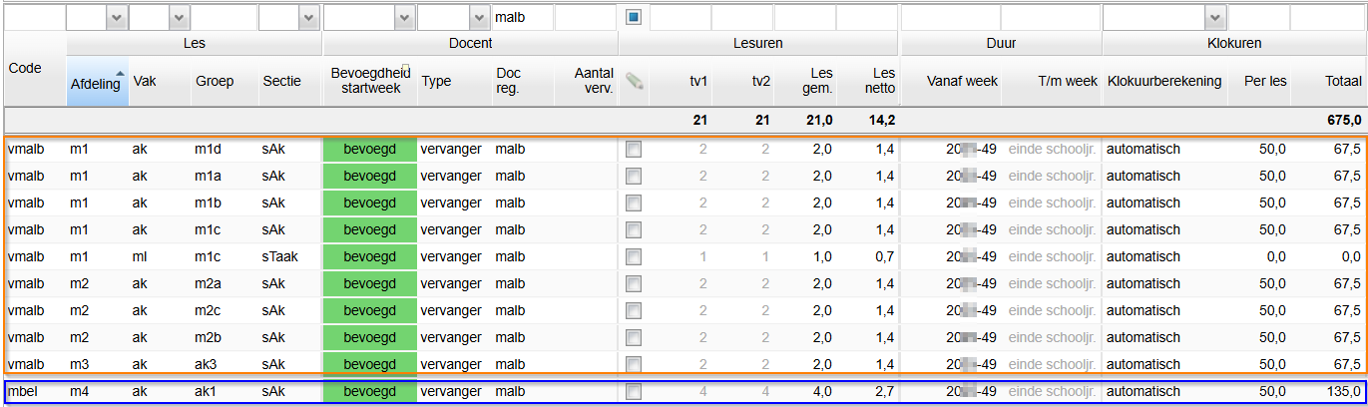The height and width of the screenshot is (407, 1368).
Task: Open the Afdeling filter dropdown
Action: 116,18
